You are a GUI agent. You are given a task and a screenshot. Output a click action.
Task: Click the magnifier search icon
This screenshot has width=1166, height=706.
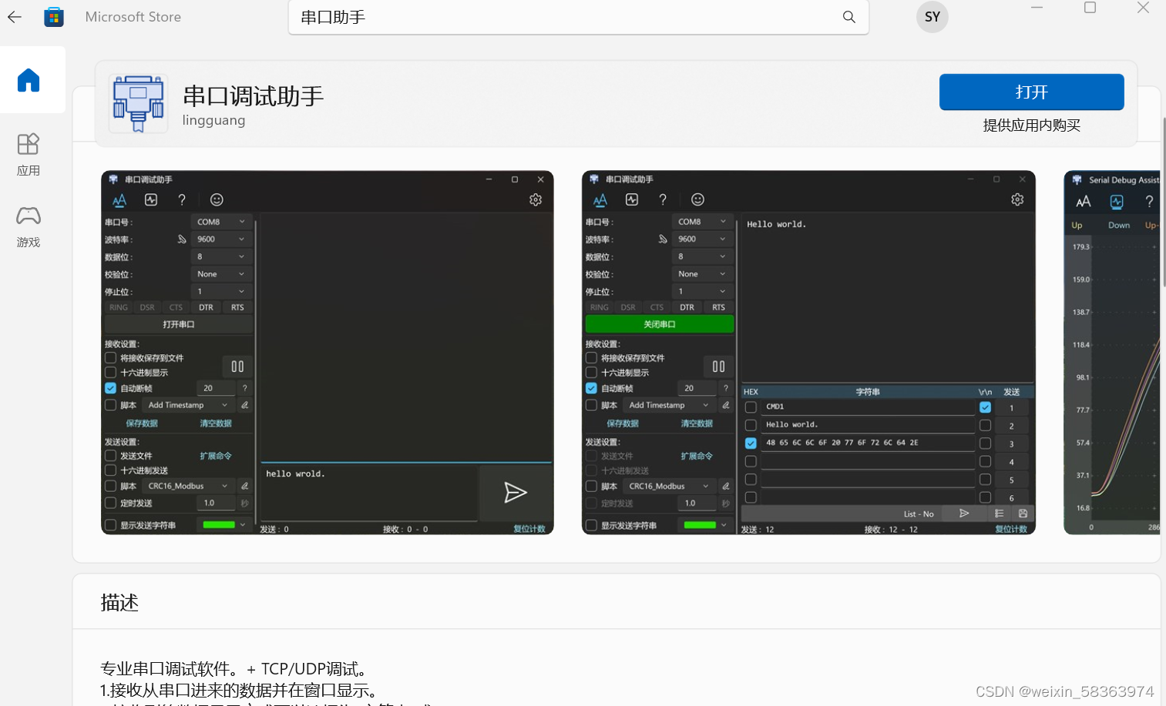(x=848, y=17)
